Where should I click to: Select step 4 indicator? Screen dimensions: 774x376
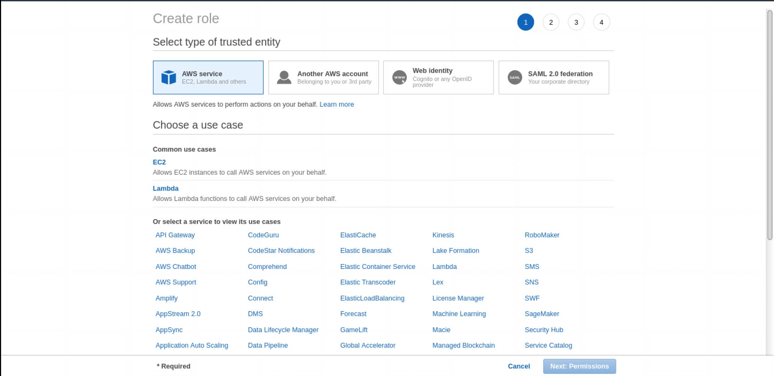pos(601,22)
